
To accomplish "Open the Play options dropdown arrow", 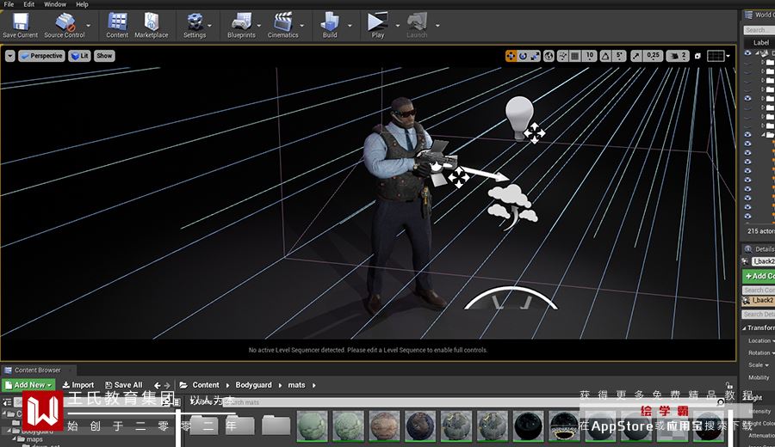I will (397, 25).
